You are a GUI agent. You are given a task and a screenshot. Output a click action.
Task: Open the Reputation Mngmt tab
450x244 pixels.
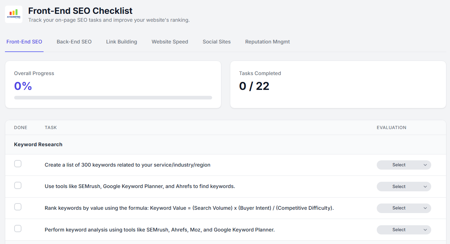(267, 42)
